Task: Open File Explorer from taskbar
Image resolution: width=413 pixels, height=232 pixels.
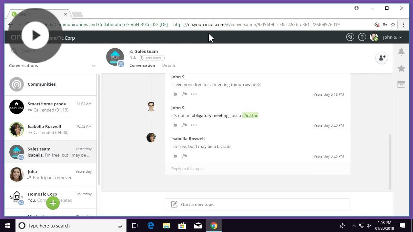Action: click(166, 226)
